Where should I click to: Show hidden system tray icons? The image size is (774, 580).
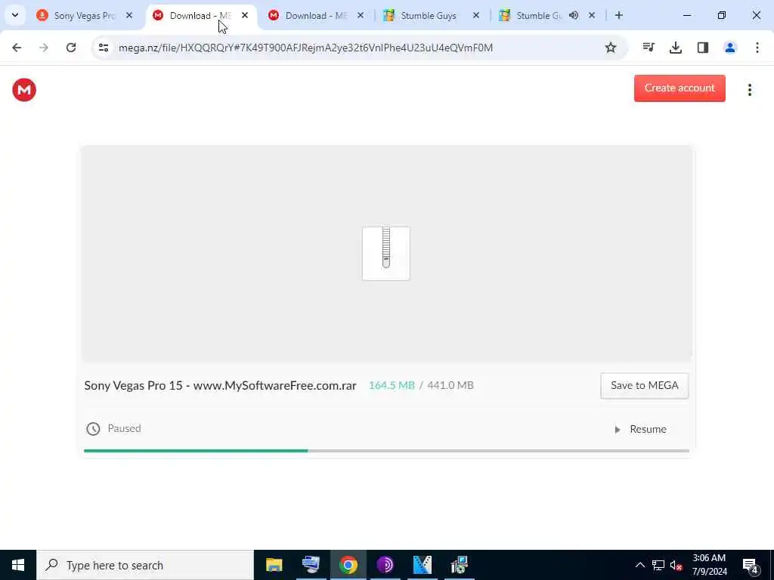click(x=639, y=565)
